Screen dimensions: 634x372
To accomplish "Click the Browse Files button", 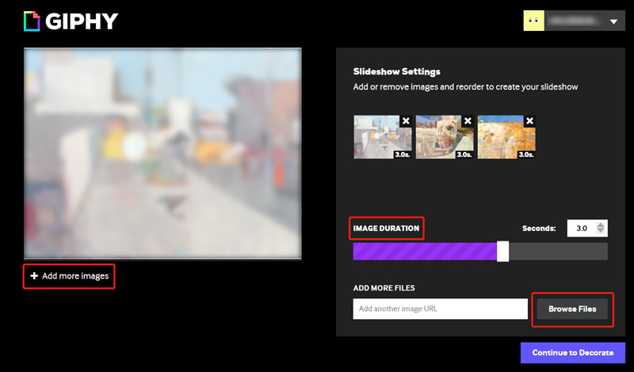I will 572,309.
